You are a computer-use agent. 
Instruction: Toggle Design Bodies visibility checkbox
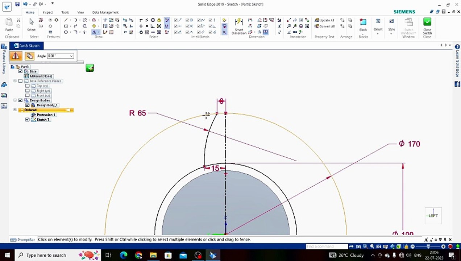click(x=20, y=100)
